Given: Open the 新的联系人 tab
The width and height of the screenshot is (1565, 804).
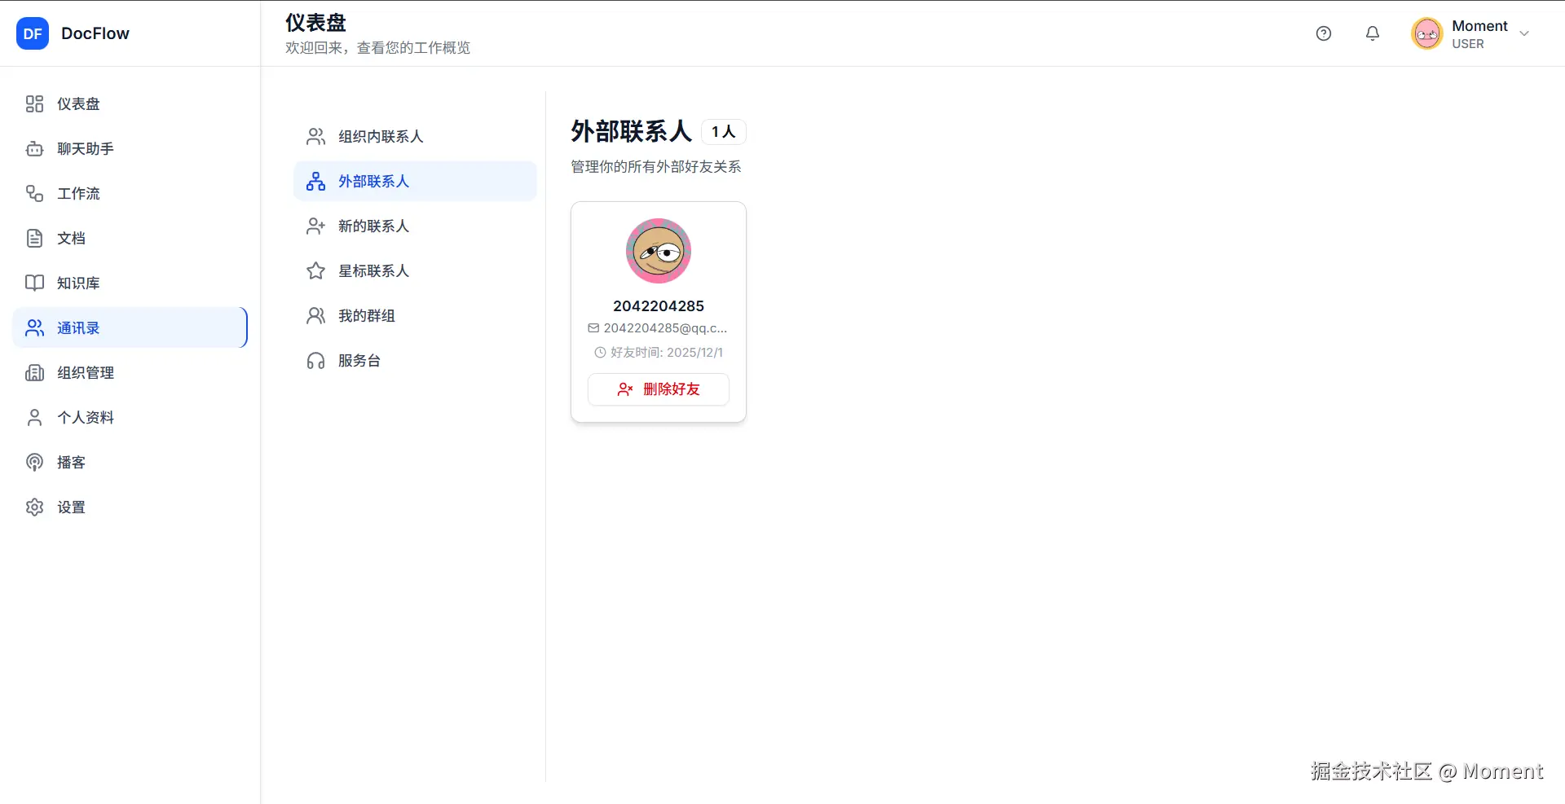Looking at the screenshot, I should click(373, 226).
